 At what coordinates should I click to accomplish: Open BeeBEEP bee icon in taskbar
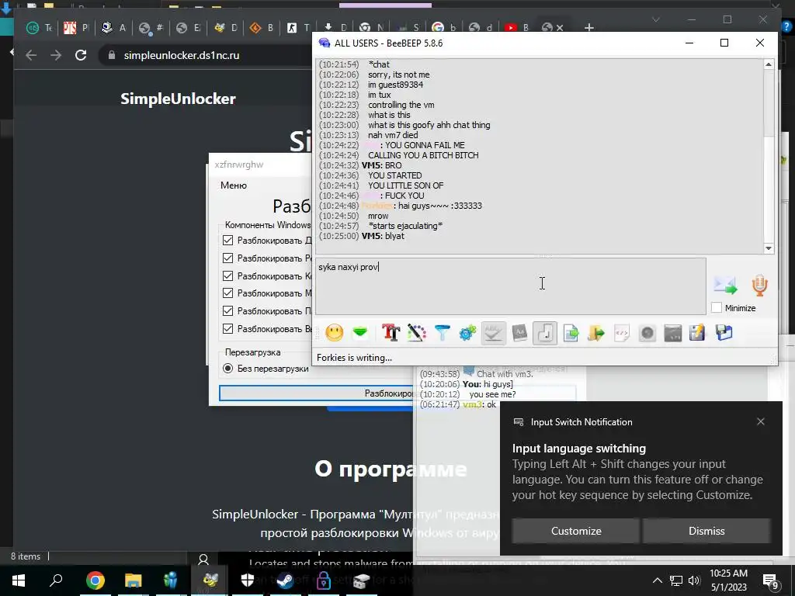pos(210,580)
